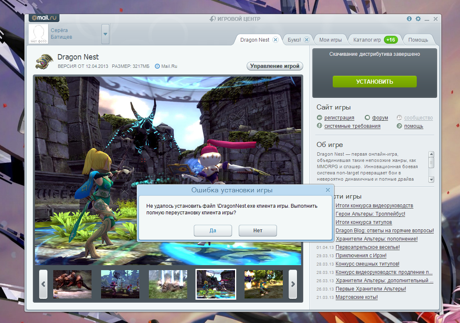Image resolution: width=460 pixels, height=323 pixels.
Task: Show previous screenshot thumbnails with left arrow
Action: (43, 284)
